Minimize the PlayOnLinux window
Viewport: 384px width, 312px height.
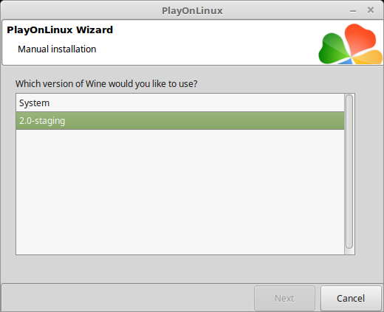click(x=353, y=11)
